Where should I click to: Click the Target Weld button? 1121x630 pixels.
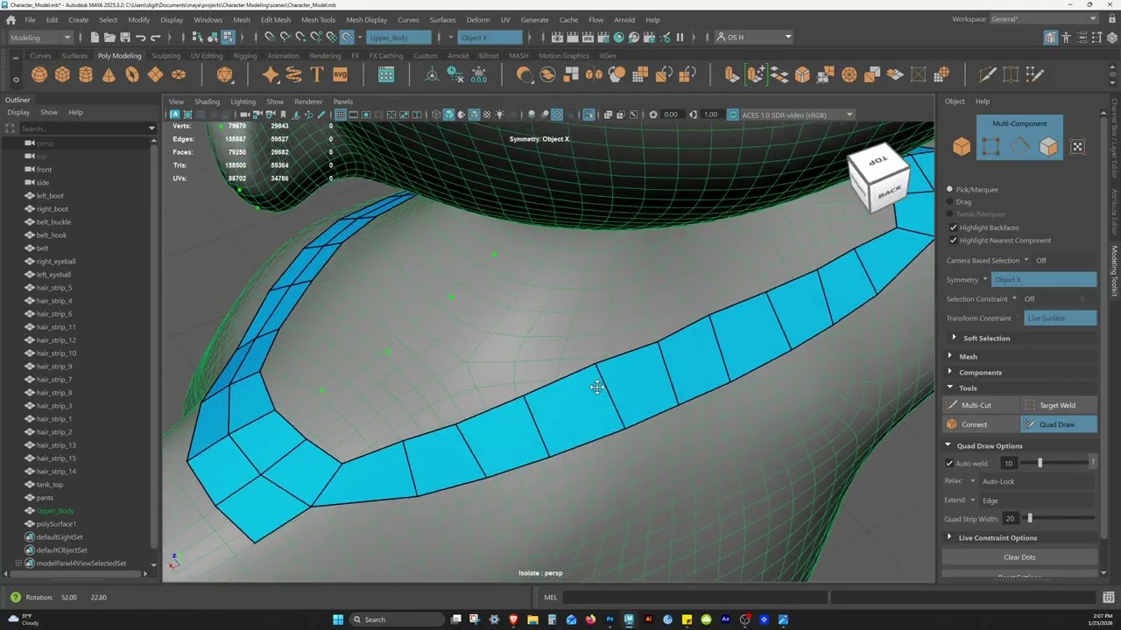pos(1059,405)
